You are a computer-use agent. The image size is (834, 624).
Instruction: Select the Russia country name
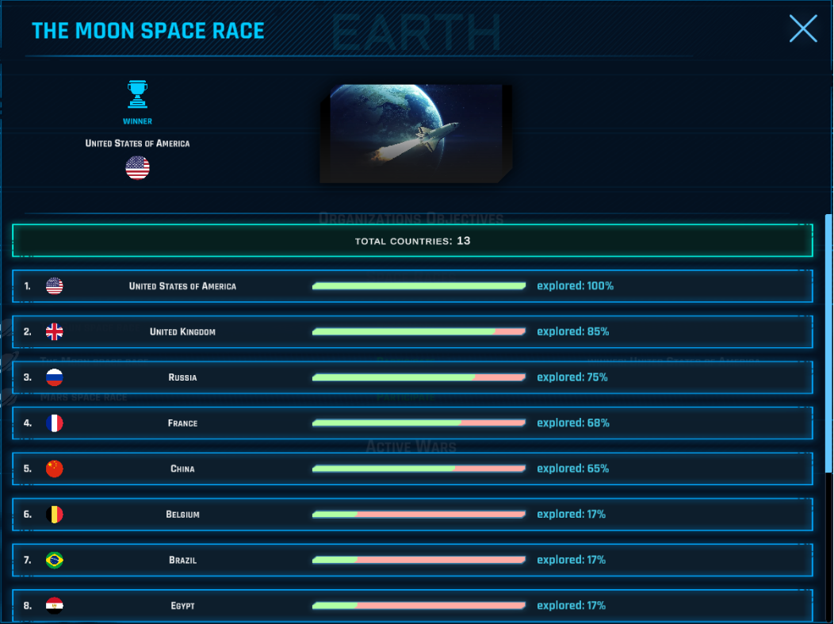pyautogui.click(x=182, y=377)
